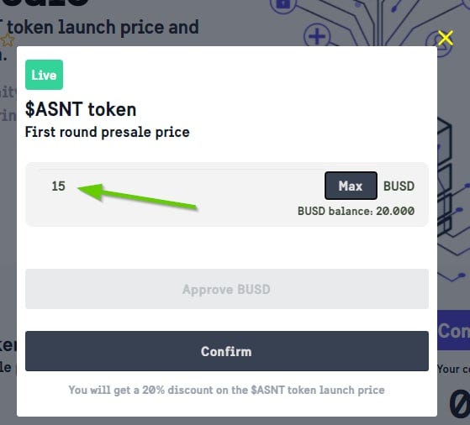Click the 'token launch price and' headline
470x425 pixels.
(103, 27)
